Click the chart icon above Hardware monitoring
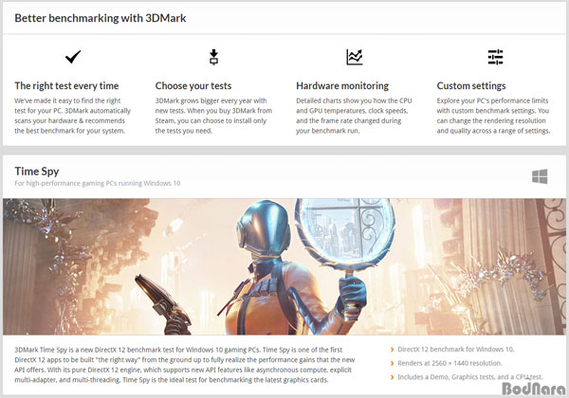Screen dimensions: 569x398 point(355,57)
